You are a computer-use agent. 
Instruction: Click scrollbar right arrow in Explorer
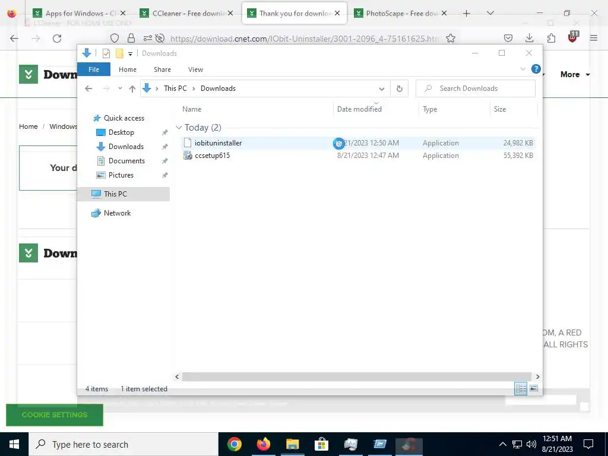point(537,376)
